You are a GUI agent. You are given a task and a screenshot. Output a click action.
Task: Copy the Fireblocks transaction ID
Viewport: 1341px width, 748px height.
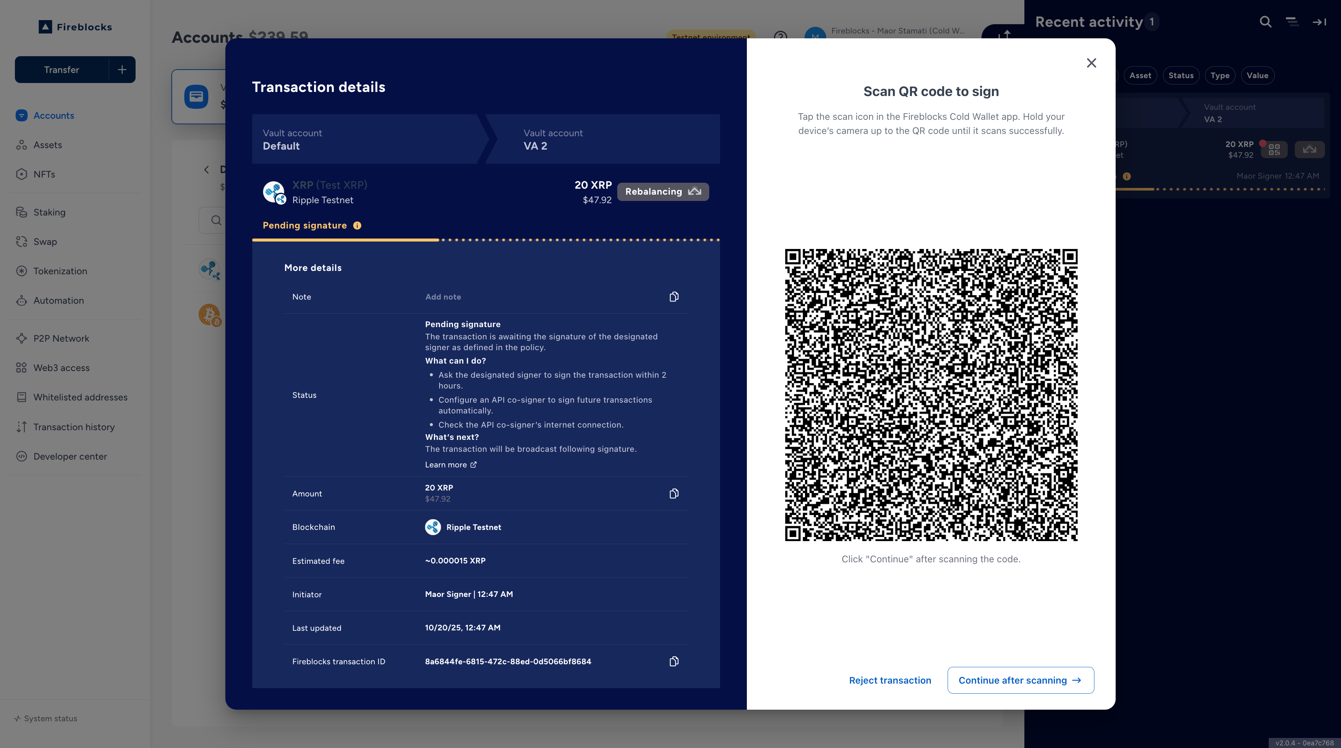pos(673,661)
